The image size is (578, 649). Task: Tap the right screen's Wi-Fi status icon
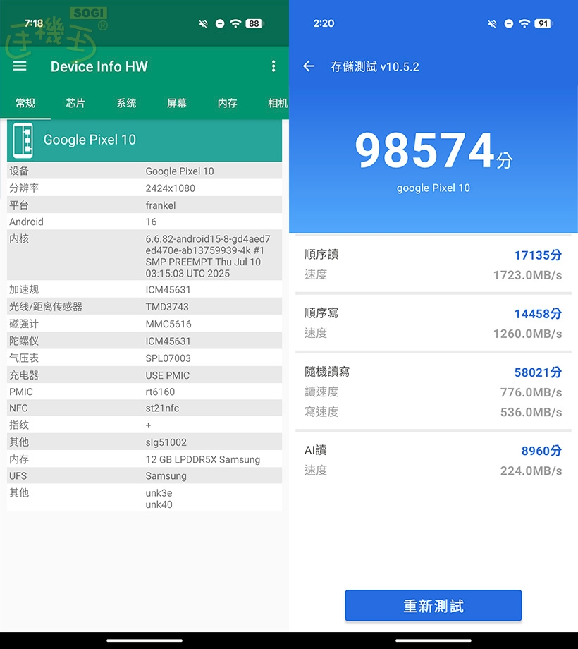coord(524,23)
